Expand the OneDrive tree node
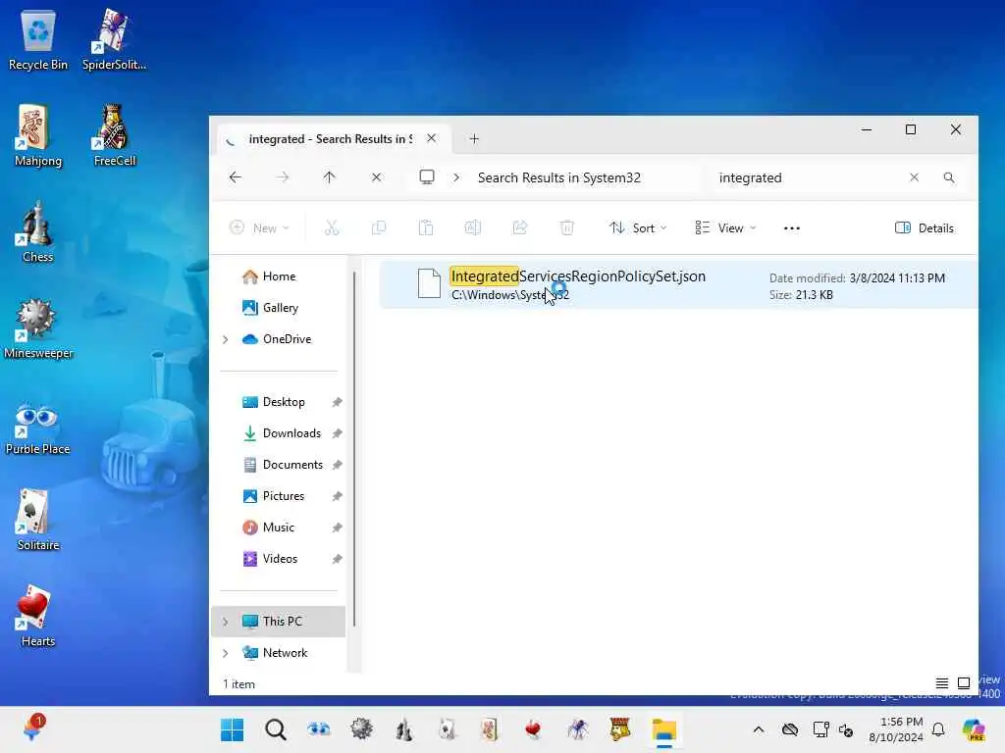The image size is (1005, 753). click(226, 339)
